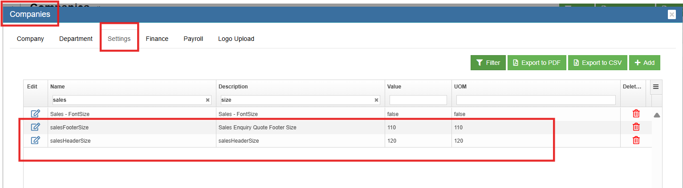Go to the Finance tab

click(x=157, y=39)
